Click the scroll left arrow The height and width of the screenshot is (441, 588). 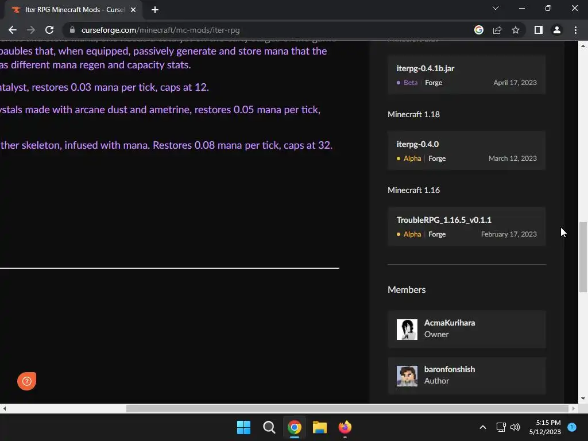[4, 408]
